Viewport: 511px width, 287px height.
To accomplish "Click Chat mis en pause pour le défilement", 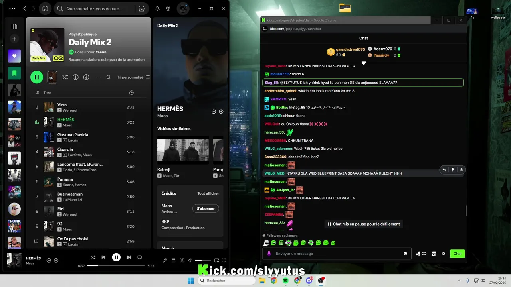I will pos(363,224).
